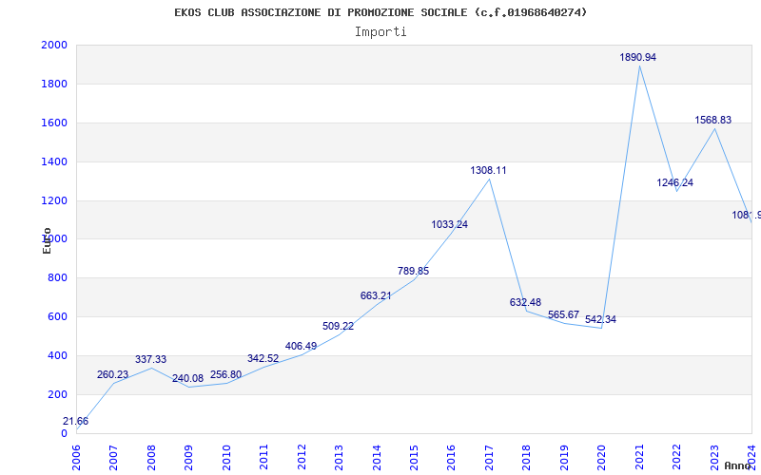Click the 663.21 data label

[x=376, y=295]
